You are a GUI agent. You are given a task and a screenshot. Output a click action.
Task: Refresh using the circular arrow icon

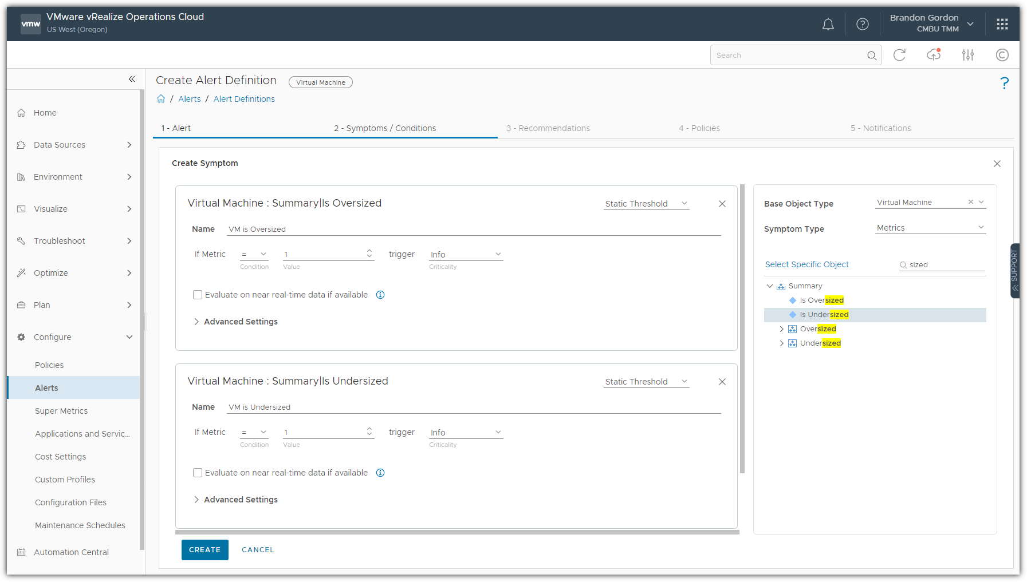(x=899, y=55)
